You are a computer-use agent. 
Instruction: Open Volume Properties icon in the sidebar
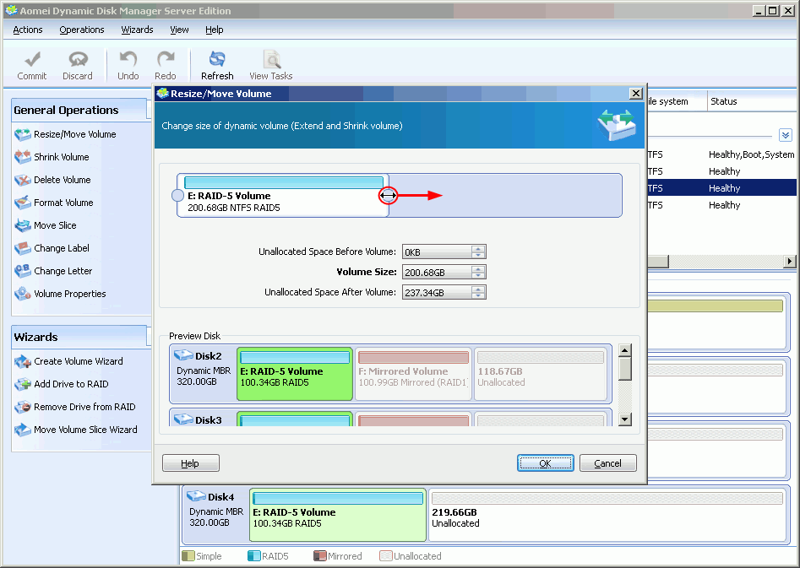point(23,294)
